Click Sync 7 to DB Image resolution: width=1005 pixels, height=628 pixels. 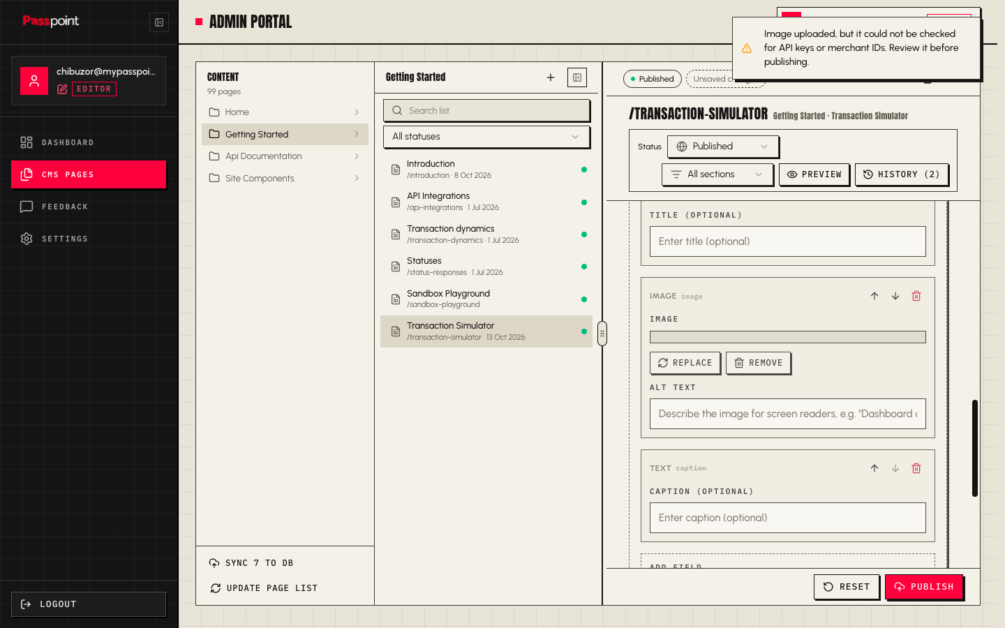pyautogui.click(x=251, y=563)
